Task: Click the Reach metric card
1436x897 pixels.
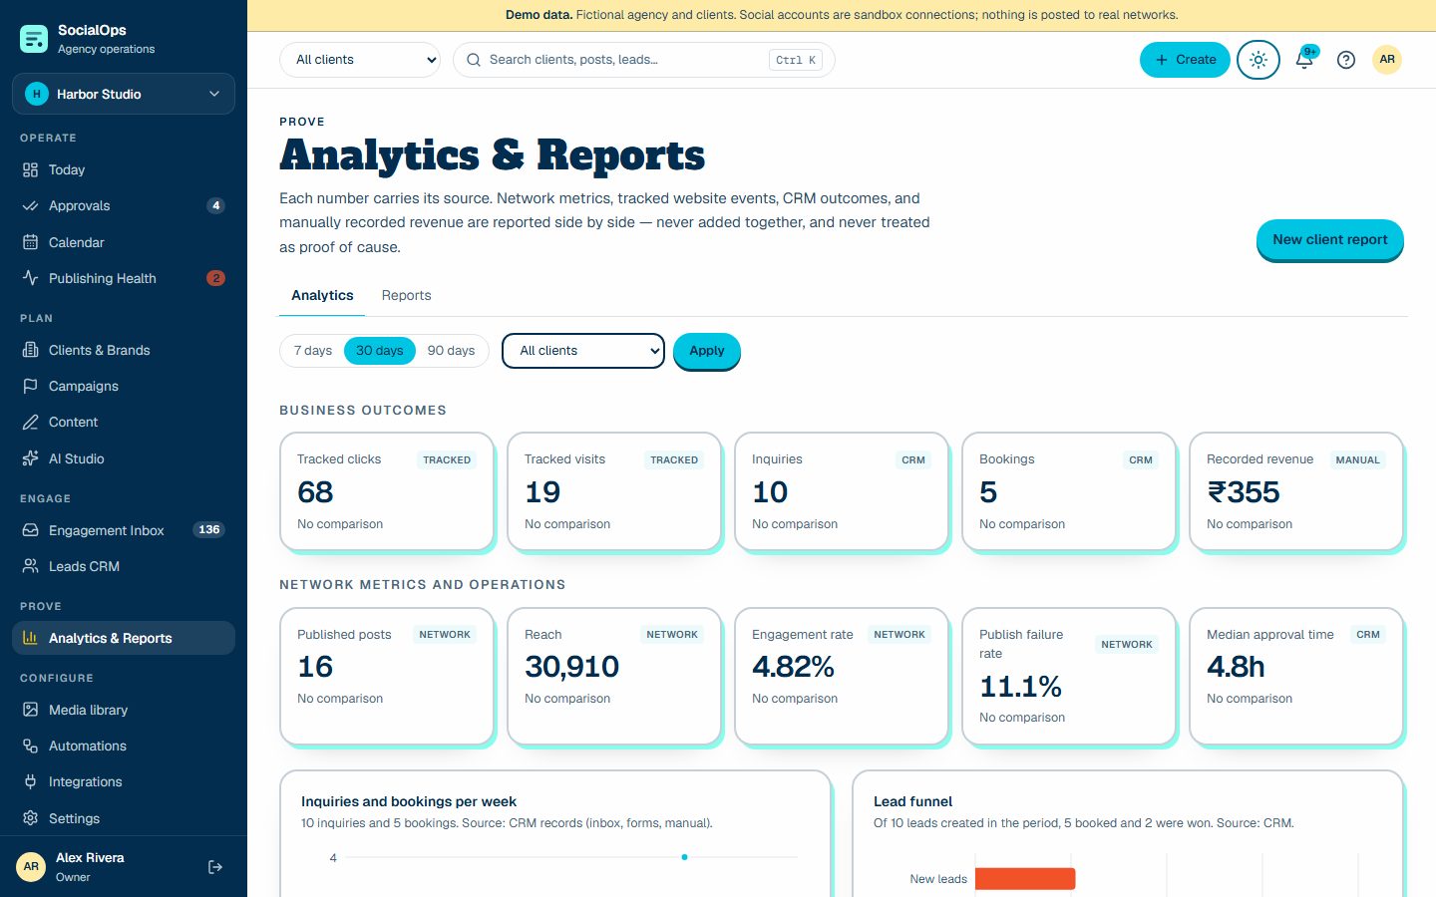Action: click(614, 676)
